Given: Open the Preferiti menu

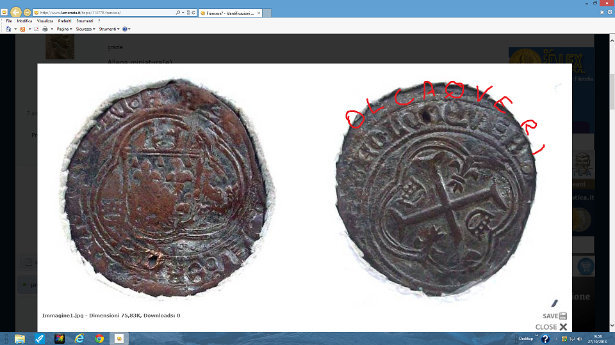Looking at the screenshot, I should click(x=65, y=21).
